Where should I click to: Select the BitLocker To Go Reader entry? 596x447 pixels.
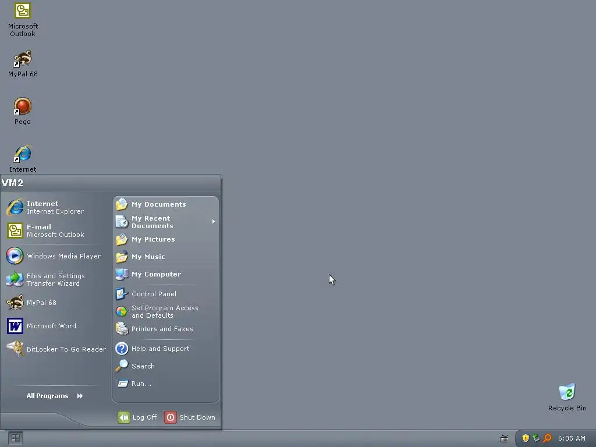[55, 349]
